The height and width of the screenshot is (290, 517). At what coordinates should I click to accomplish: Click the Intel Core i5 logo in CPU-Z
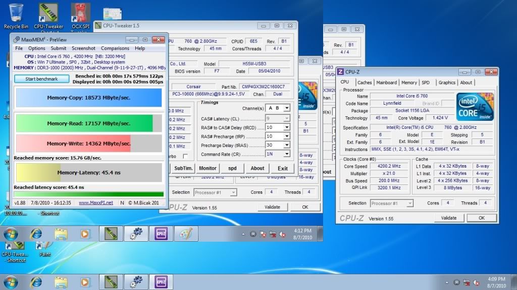[475, 106]
